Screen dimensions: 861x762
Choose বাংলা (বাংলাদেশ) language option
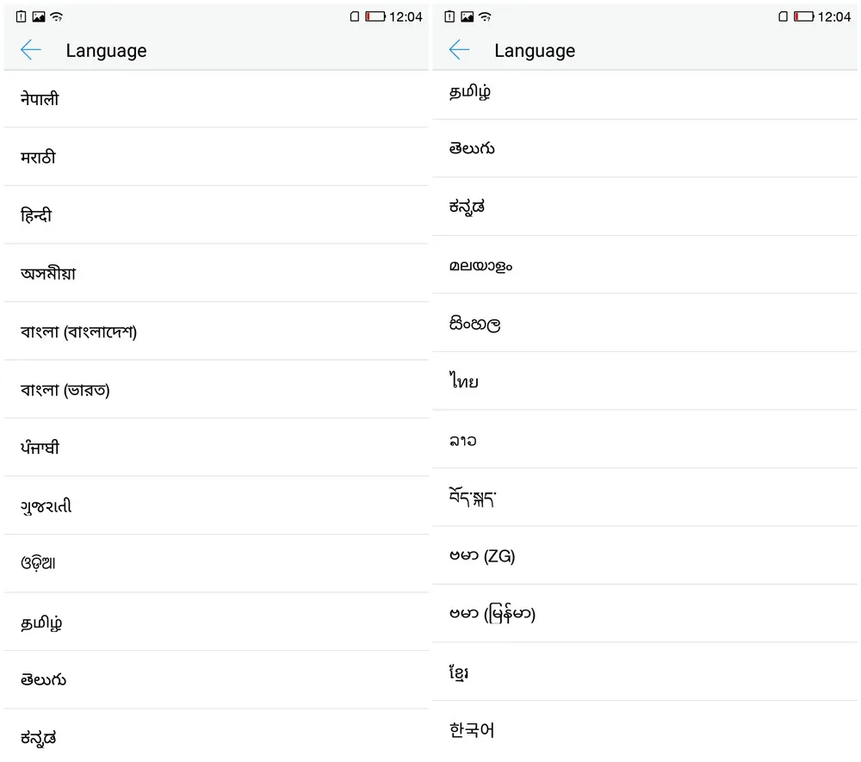coord(216,331)
